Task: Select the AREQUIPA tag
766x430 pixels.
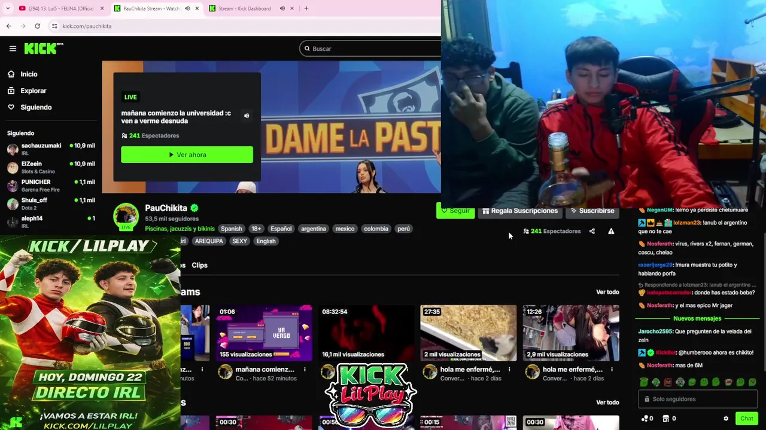Action: click(x=209, y=241)
